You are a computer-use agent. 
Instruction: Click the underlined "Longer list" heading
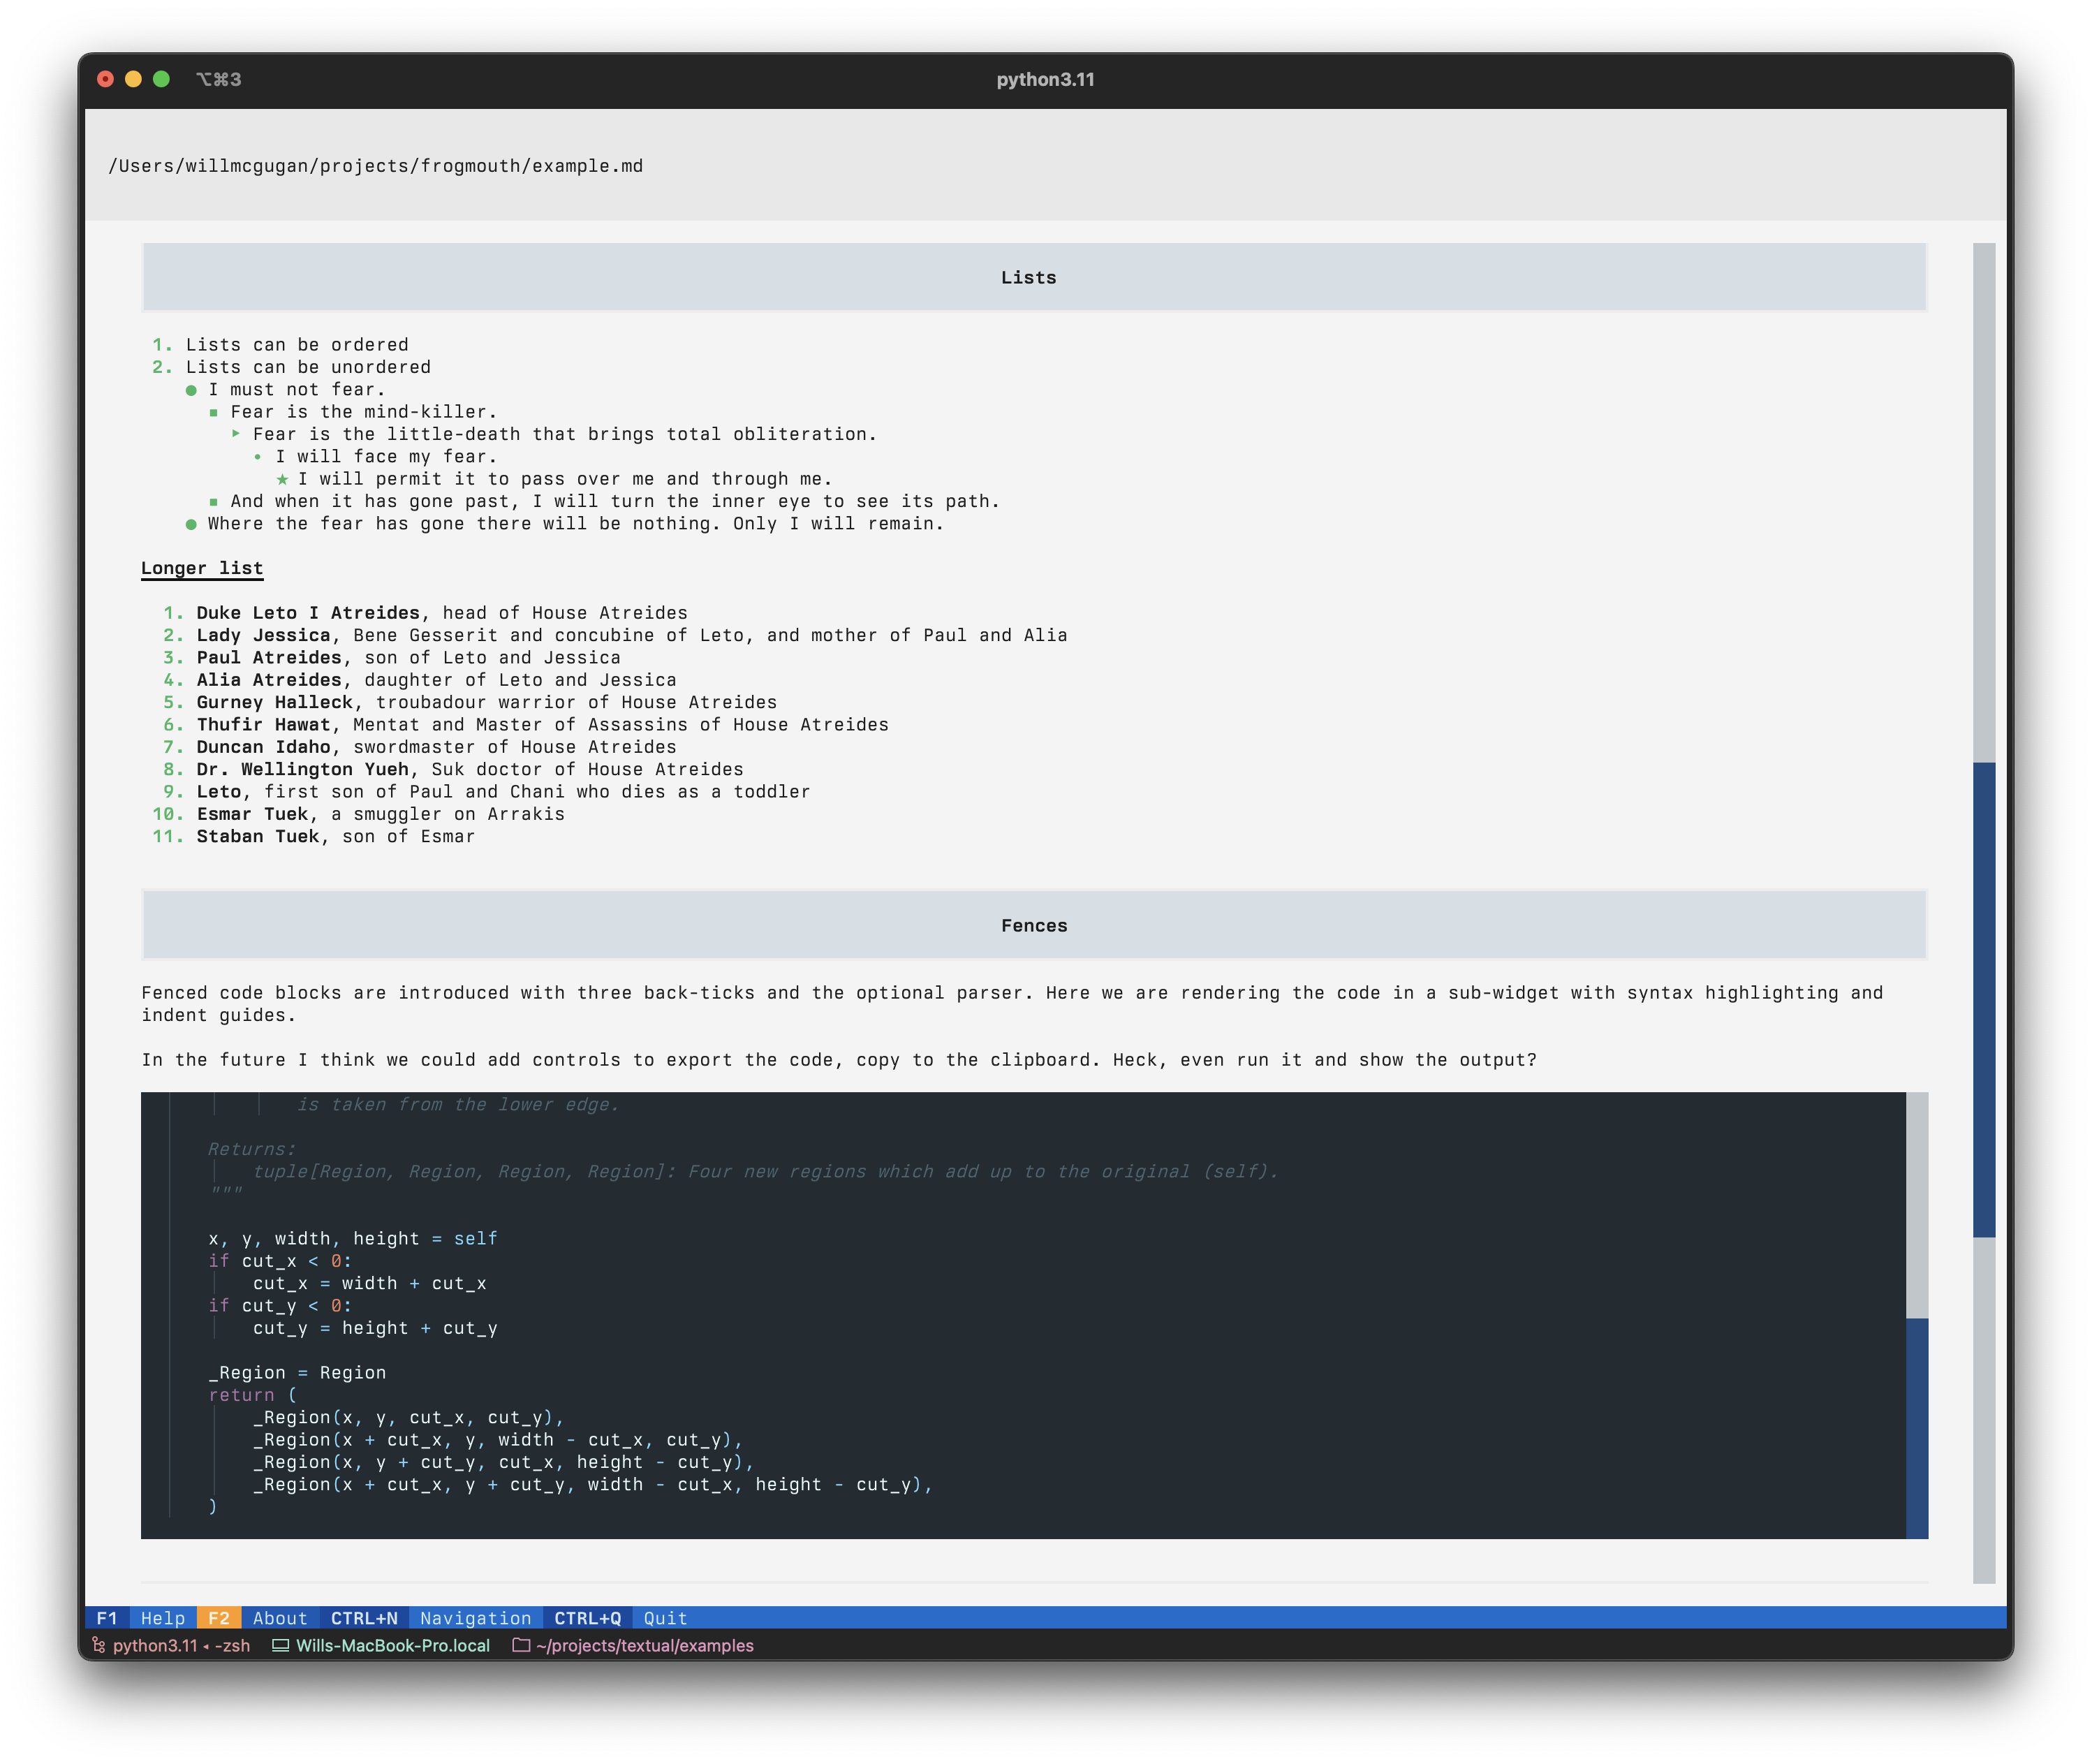click(x=203, y=567)
